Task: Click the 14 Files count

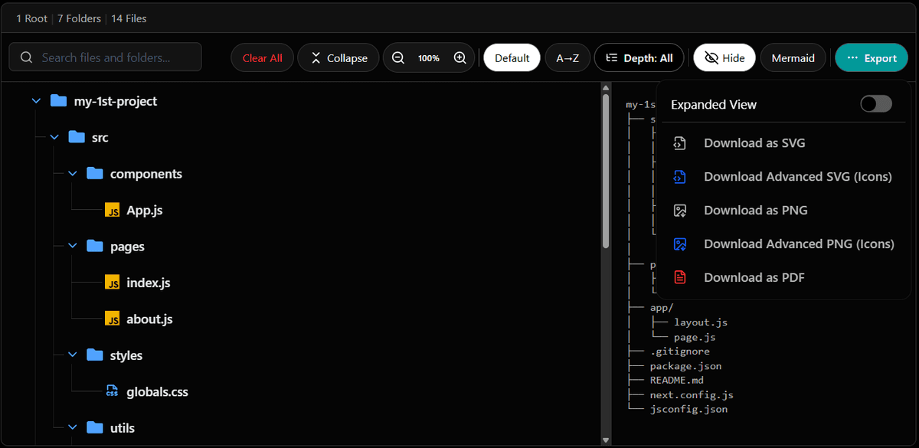Action: tap(129, 18)
